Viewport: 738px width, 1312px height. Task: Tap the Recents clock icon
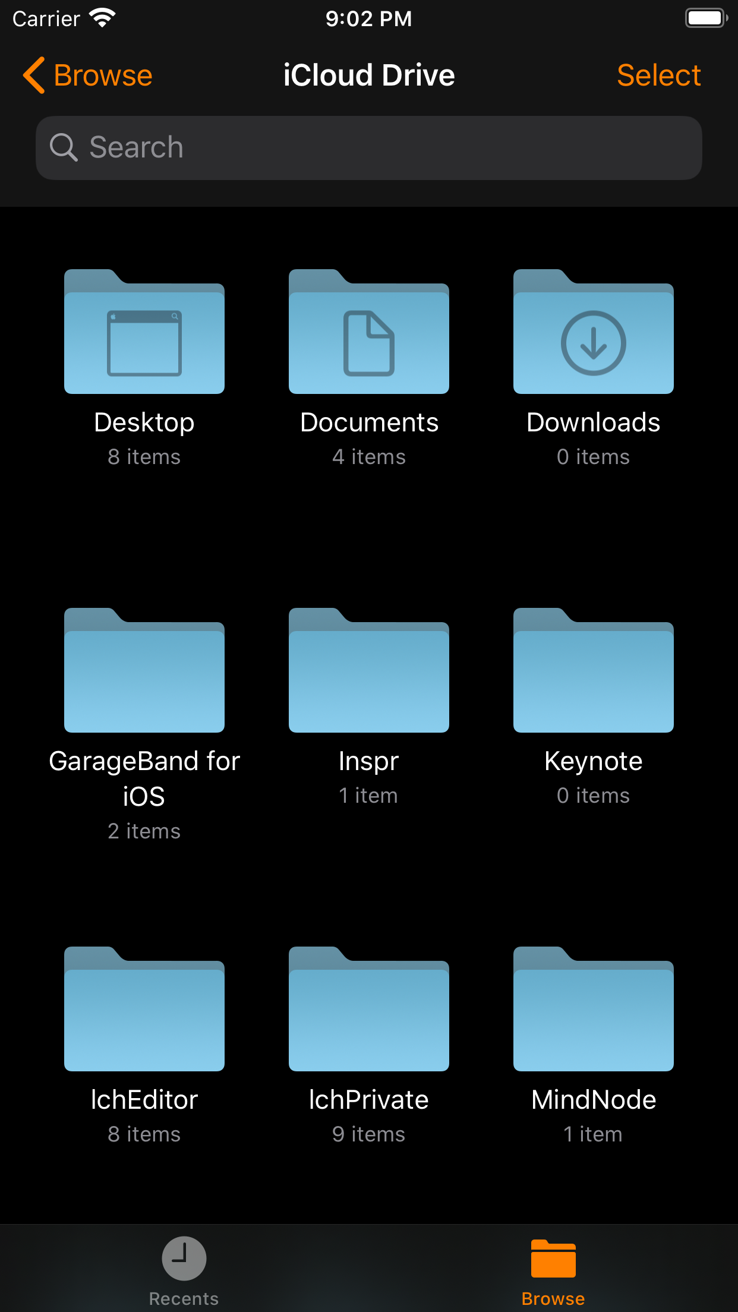tap(184, 1258)
